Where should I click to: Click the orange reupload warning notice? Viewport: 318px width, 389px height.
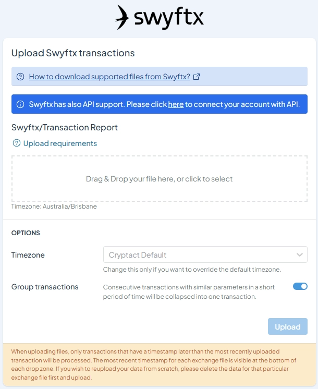[x=160, y=364]
